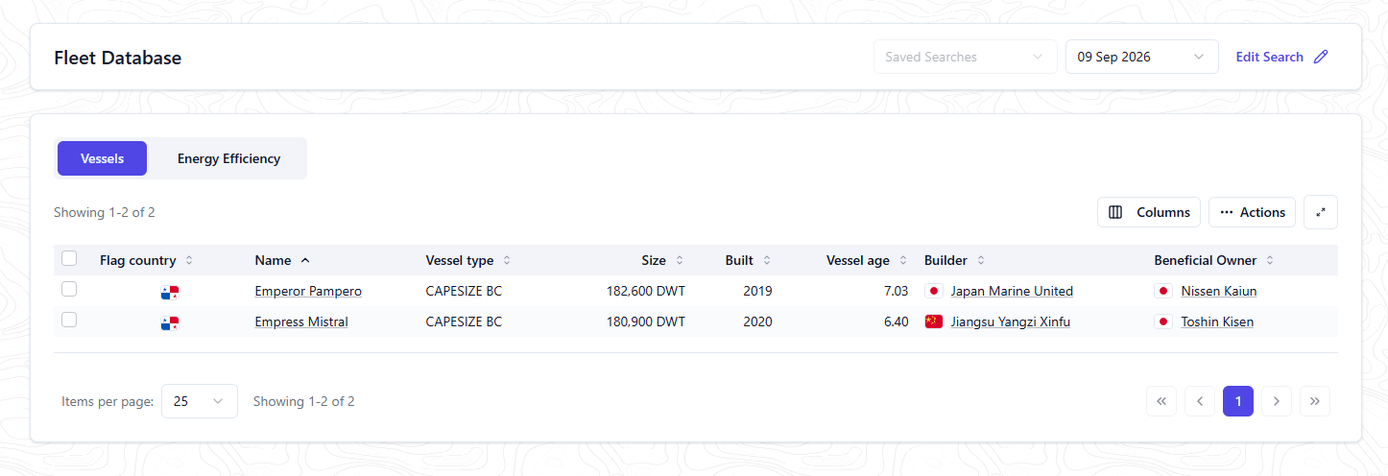Go to previous page arrow

pos(1200,401)
